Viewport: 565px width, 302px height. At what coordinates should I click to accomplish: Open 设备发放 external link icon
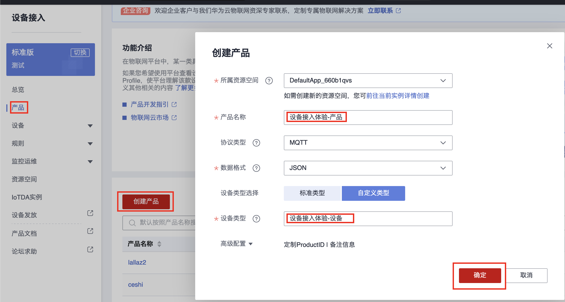point(90,213)
